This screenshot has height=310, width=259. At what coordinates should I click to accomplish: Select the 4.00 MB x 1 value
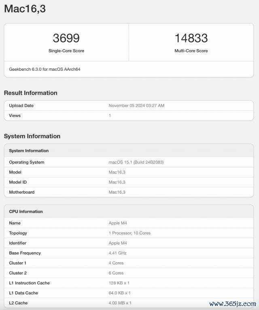(x=120, y=303)
